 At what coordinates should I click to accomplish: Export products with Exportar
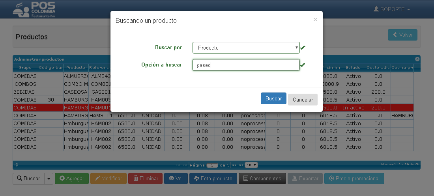(305, 179)
